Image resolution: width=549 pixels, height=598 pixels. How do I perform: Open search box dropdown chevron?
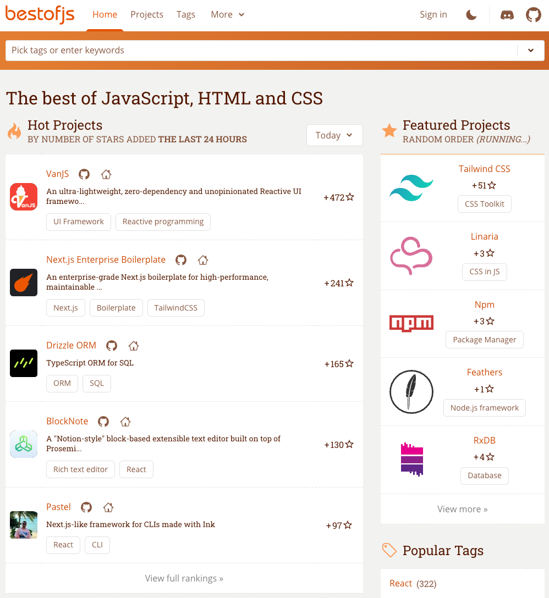click(531, 51)
